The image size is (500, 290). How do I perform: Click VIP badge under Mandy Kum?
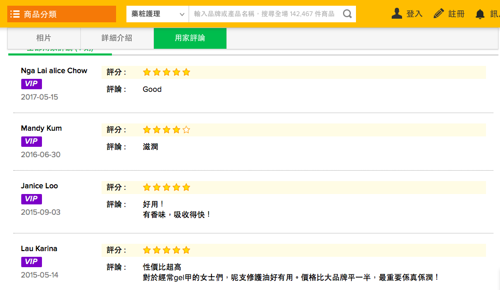[31, 142]
